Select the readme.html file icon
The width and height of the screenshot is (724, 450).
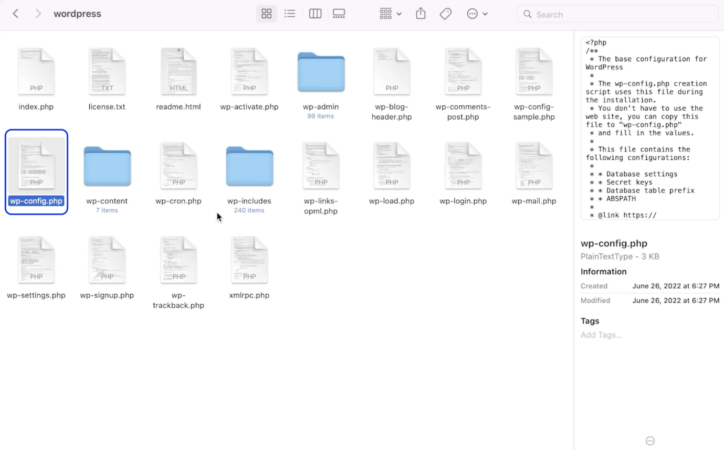[179, 71]
